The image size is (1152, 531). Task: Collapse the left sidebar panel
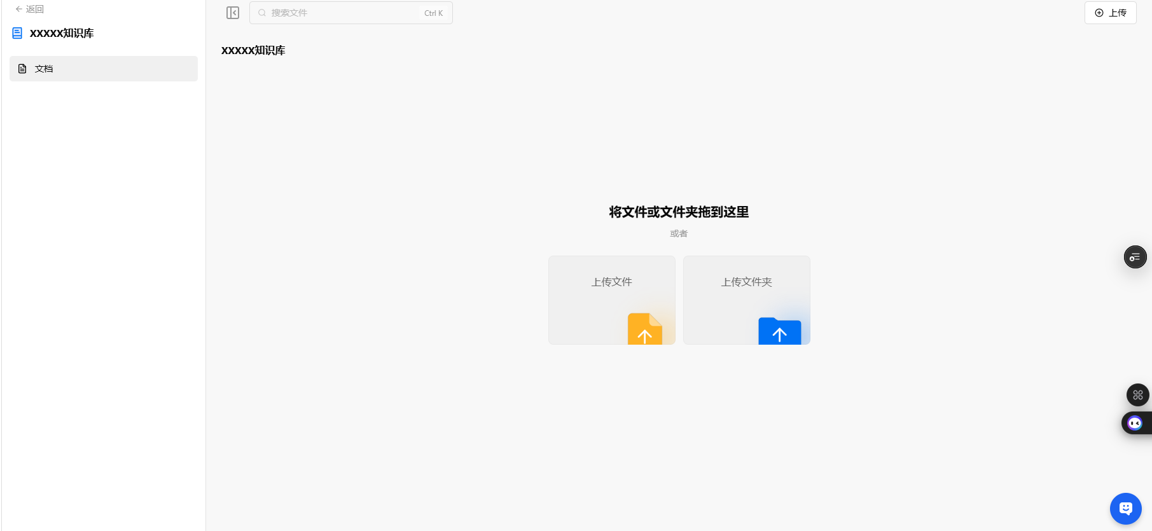pyautogui.click(x=233, y=13)
